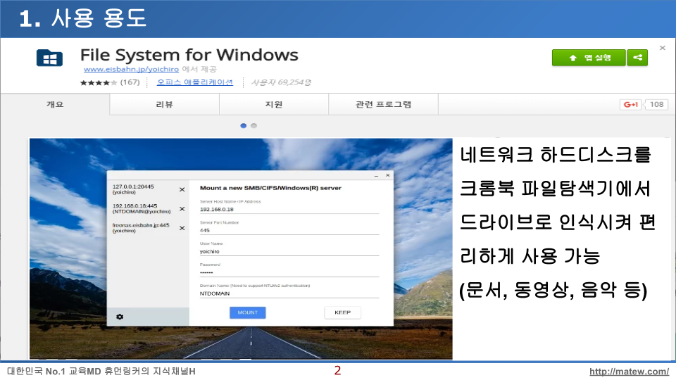Close the app detail overlay with the X
Viewport: 676px width, 380px height.
(663, 48)
